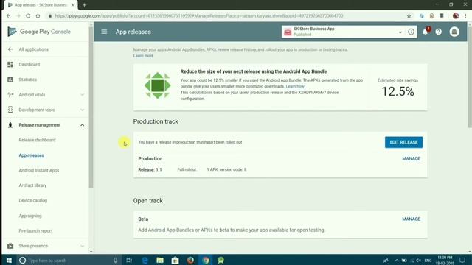Viewport: 472px width, 265px height.
Task: Open File Explorer from taskbar
Action: click(x=160, y=260)
